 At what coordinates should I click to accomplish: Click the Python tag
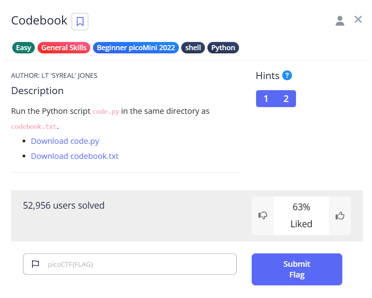(223, 48)
